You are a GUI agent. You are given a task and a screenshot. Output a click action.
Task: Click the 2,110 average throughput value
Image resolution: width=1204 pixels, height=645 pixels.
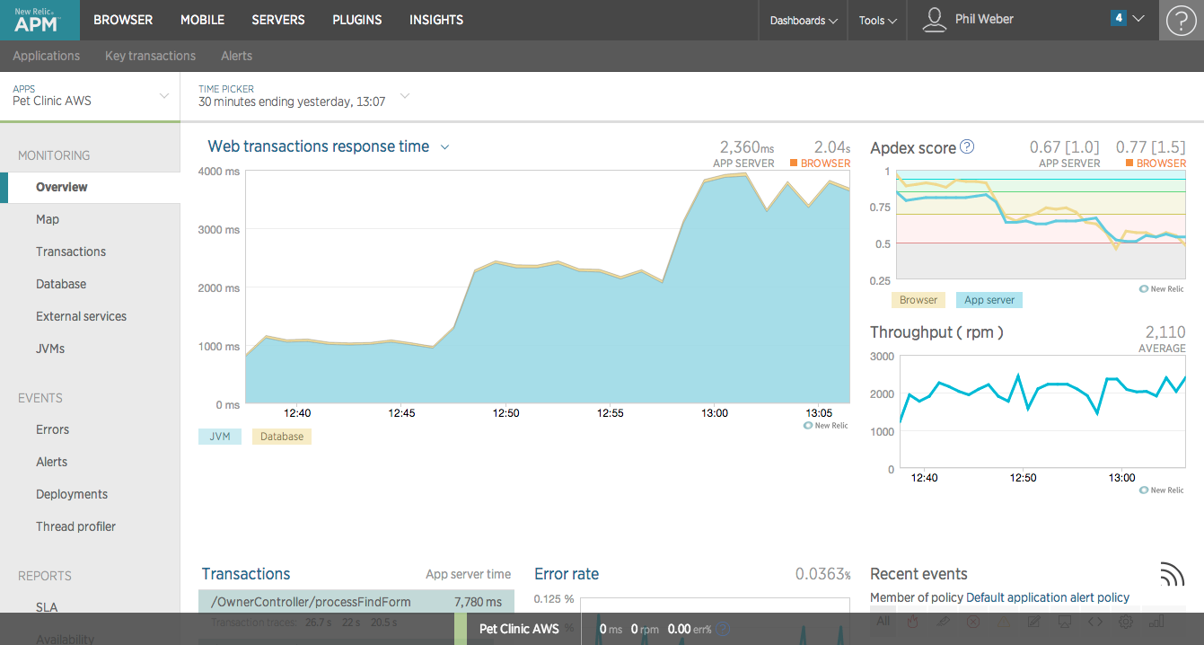click(1165, 331)
